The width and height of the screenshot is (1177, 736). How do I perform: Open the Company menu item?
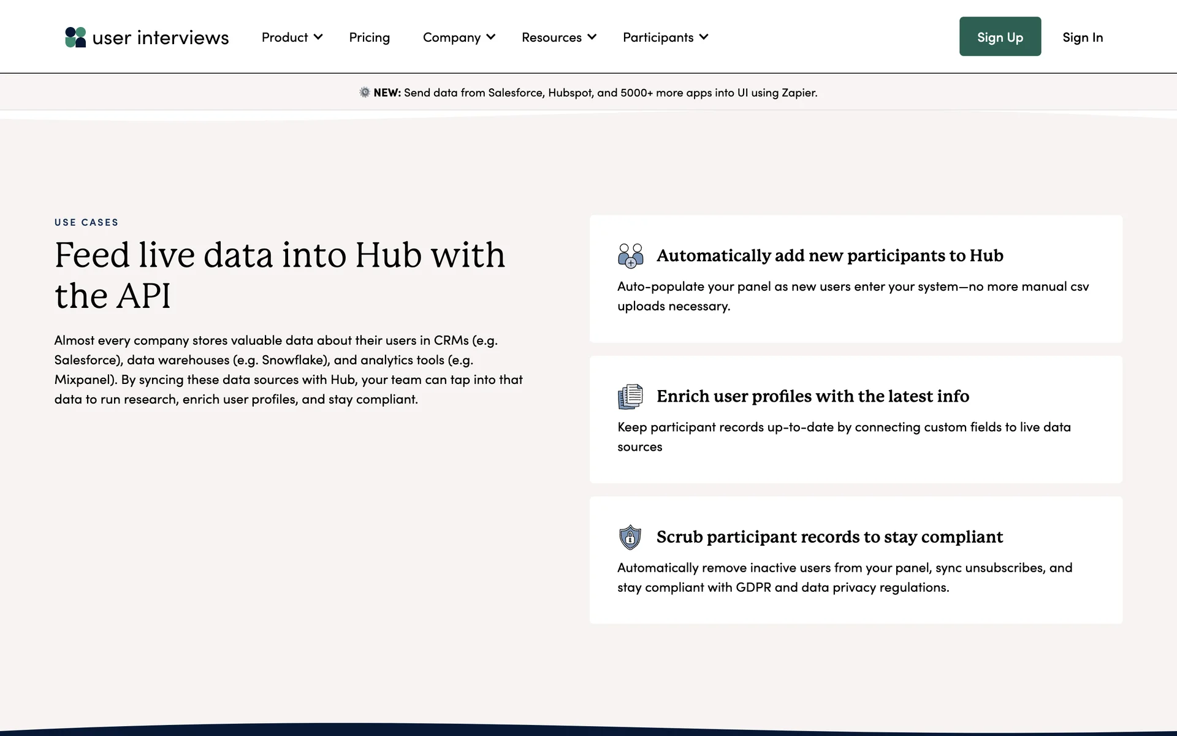452,37
